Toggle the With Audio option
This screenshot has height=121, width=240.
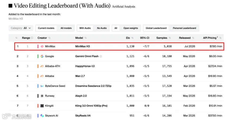(85, 28)
